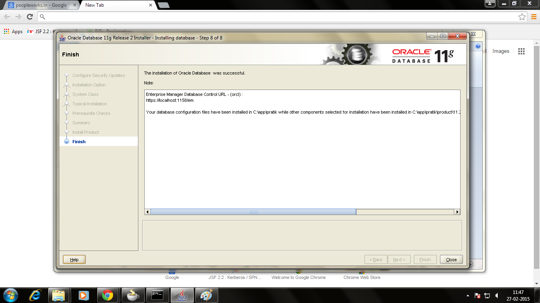This screenshot has width=540, height=303.
Task: Switch to Google Chrome in the taskbar
Action: click(x=108, y=295)
